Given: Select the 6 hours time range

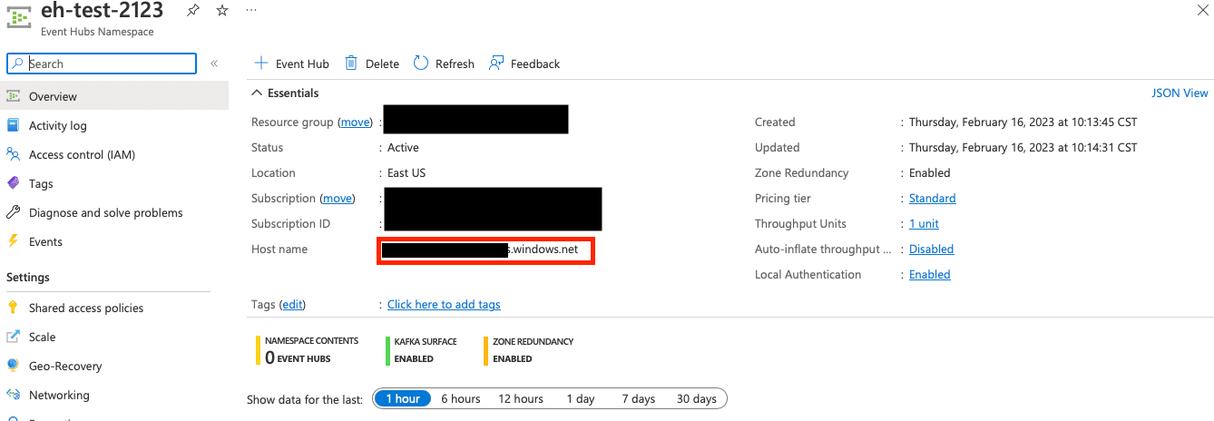Looking at the screenshot, I should (461, 399).
